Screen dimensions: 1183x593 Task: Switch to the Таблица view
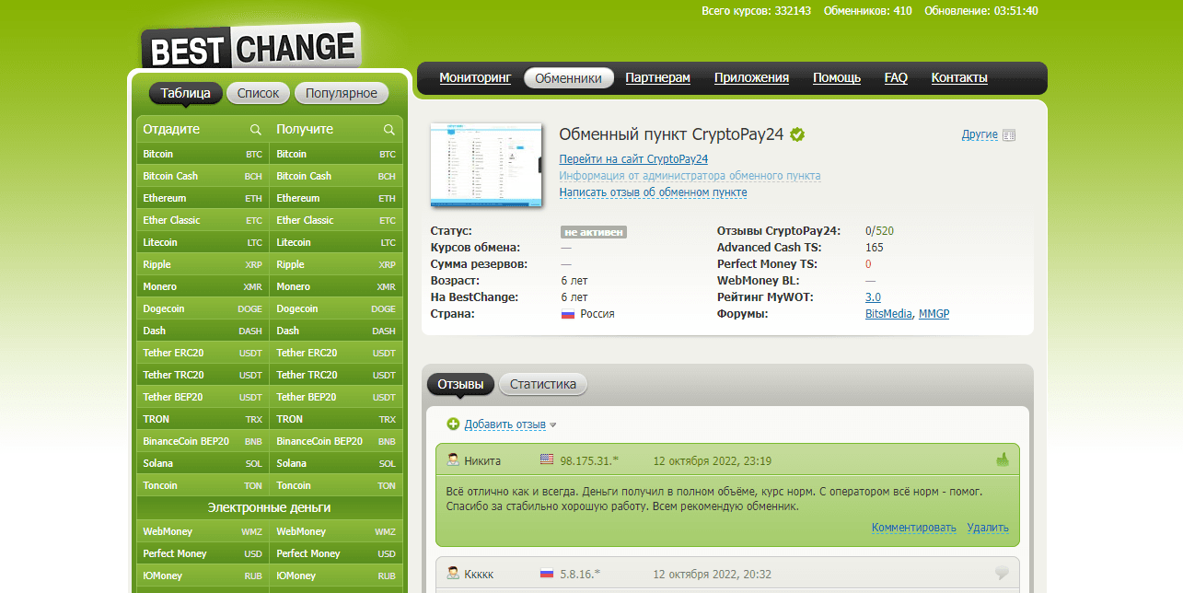[186, 93]
